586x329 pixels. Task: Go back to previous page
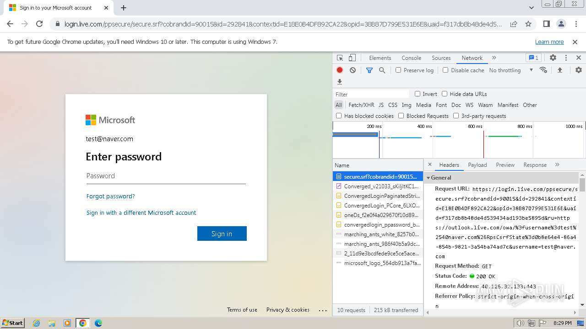pyautogui.click(x=10, y=24)
